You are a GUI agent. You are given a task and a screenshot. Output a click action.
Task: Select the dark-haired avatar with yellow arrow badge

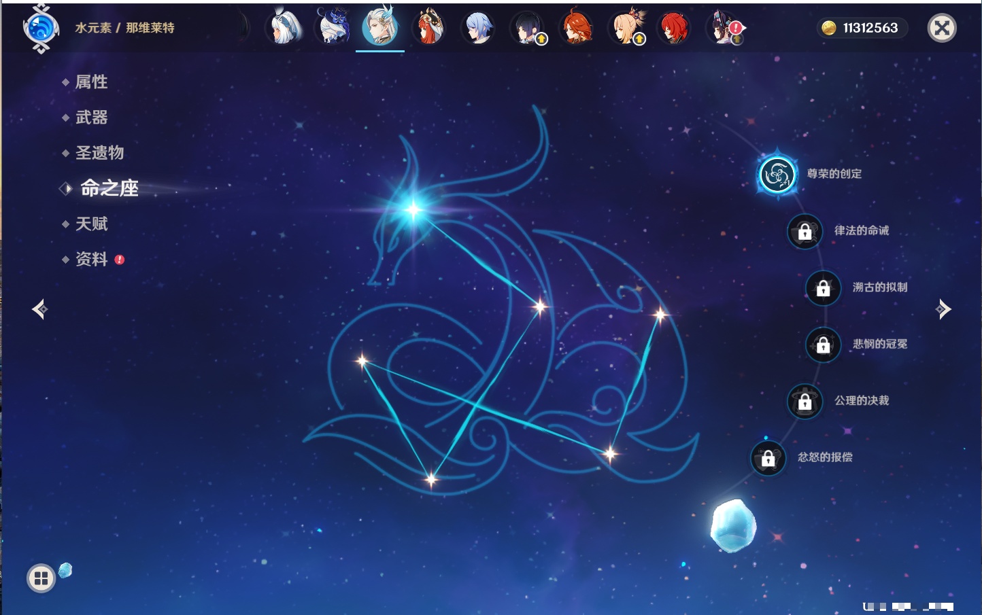(x=528, y=28)
